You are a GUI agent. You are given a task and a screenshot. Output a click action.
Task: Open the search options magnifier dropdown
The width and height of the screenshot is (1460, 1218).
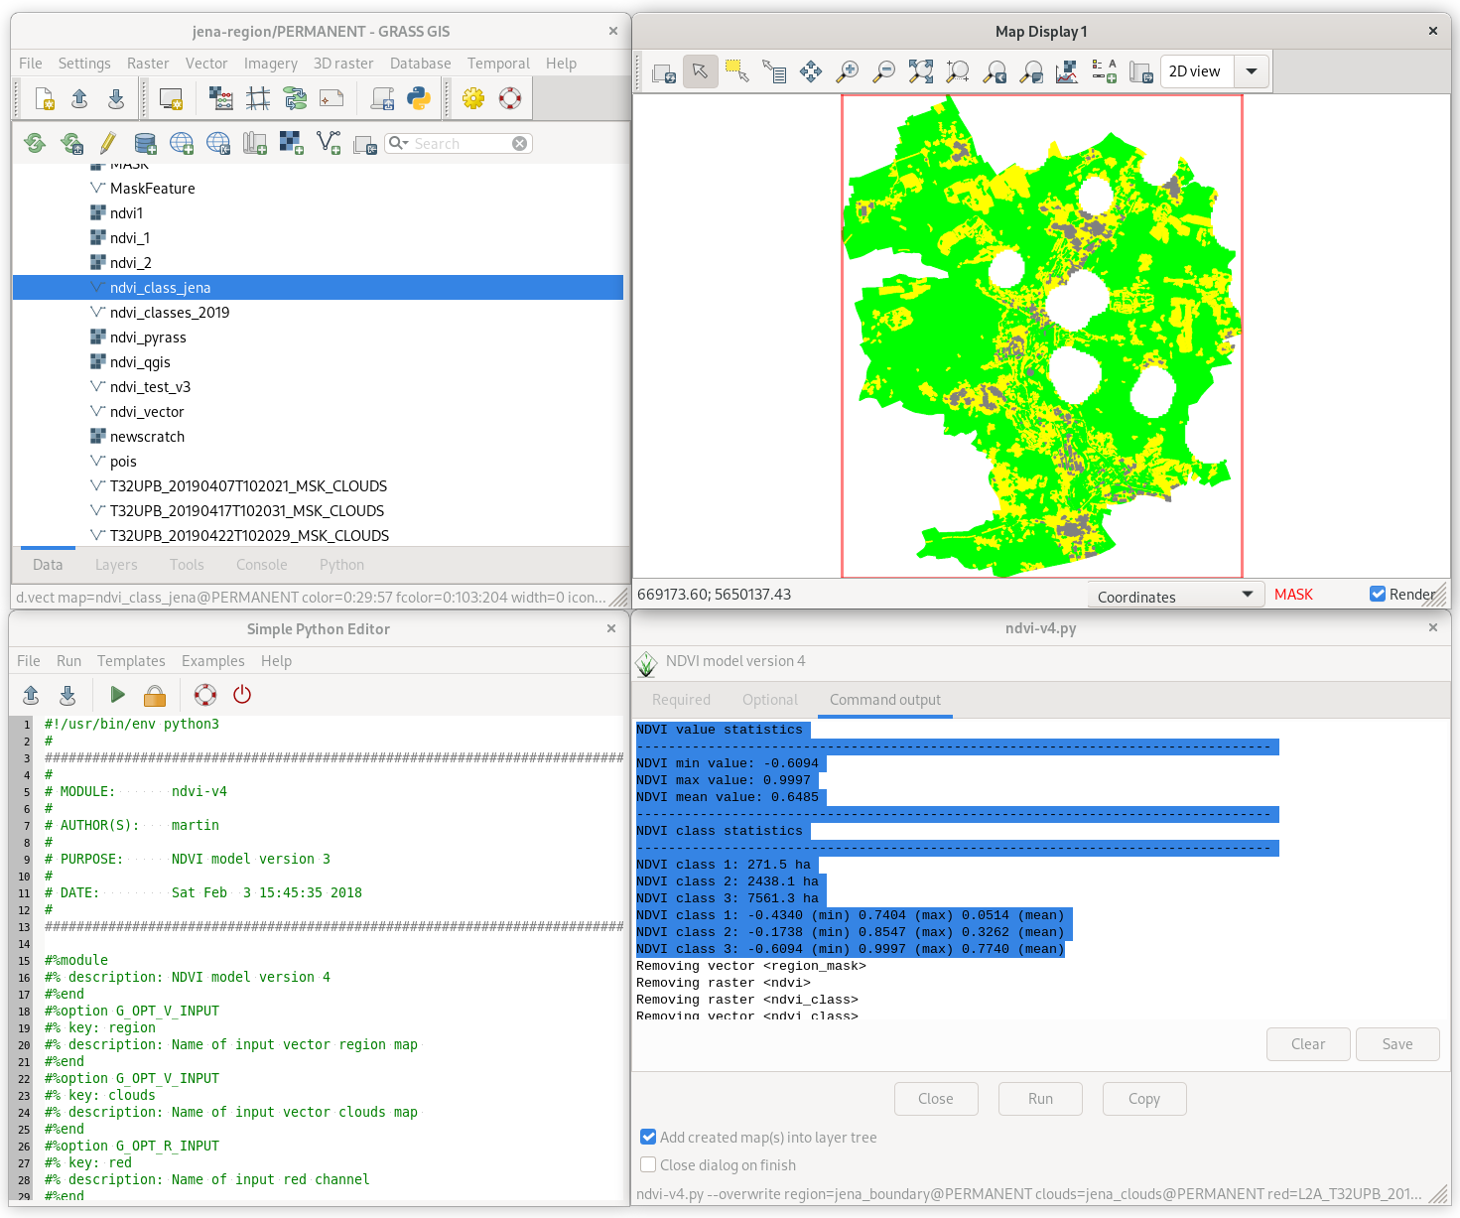(399, 143)
